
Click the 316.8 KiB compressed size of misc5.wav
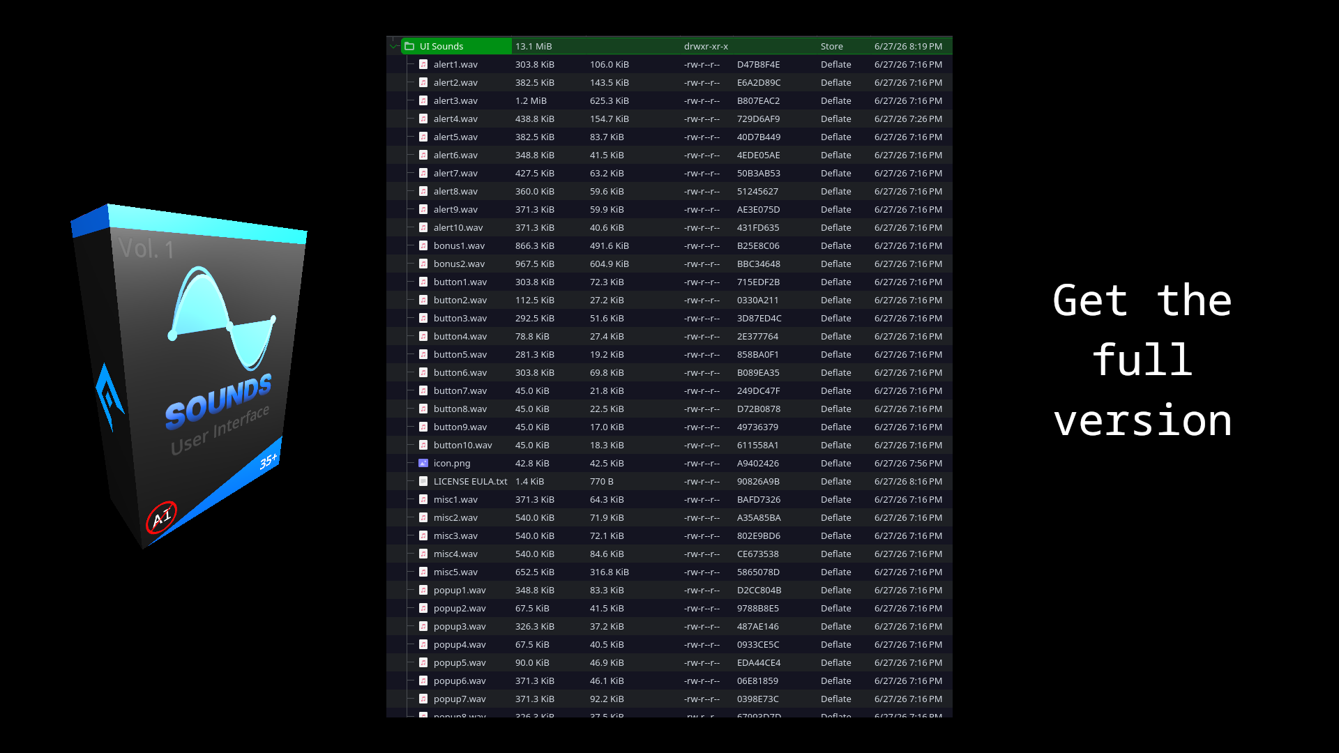610,572
